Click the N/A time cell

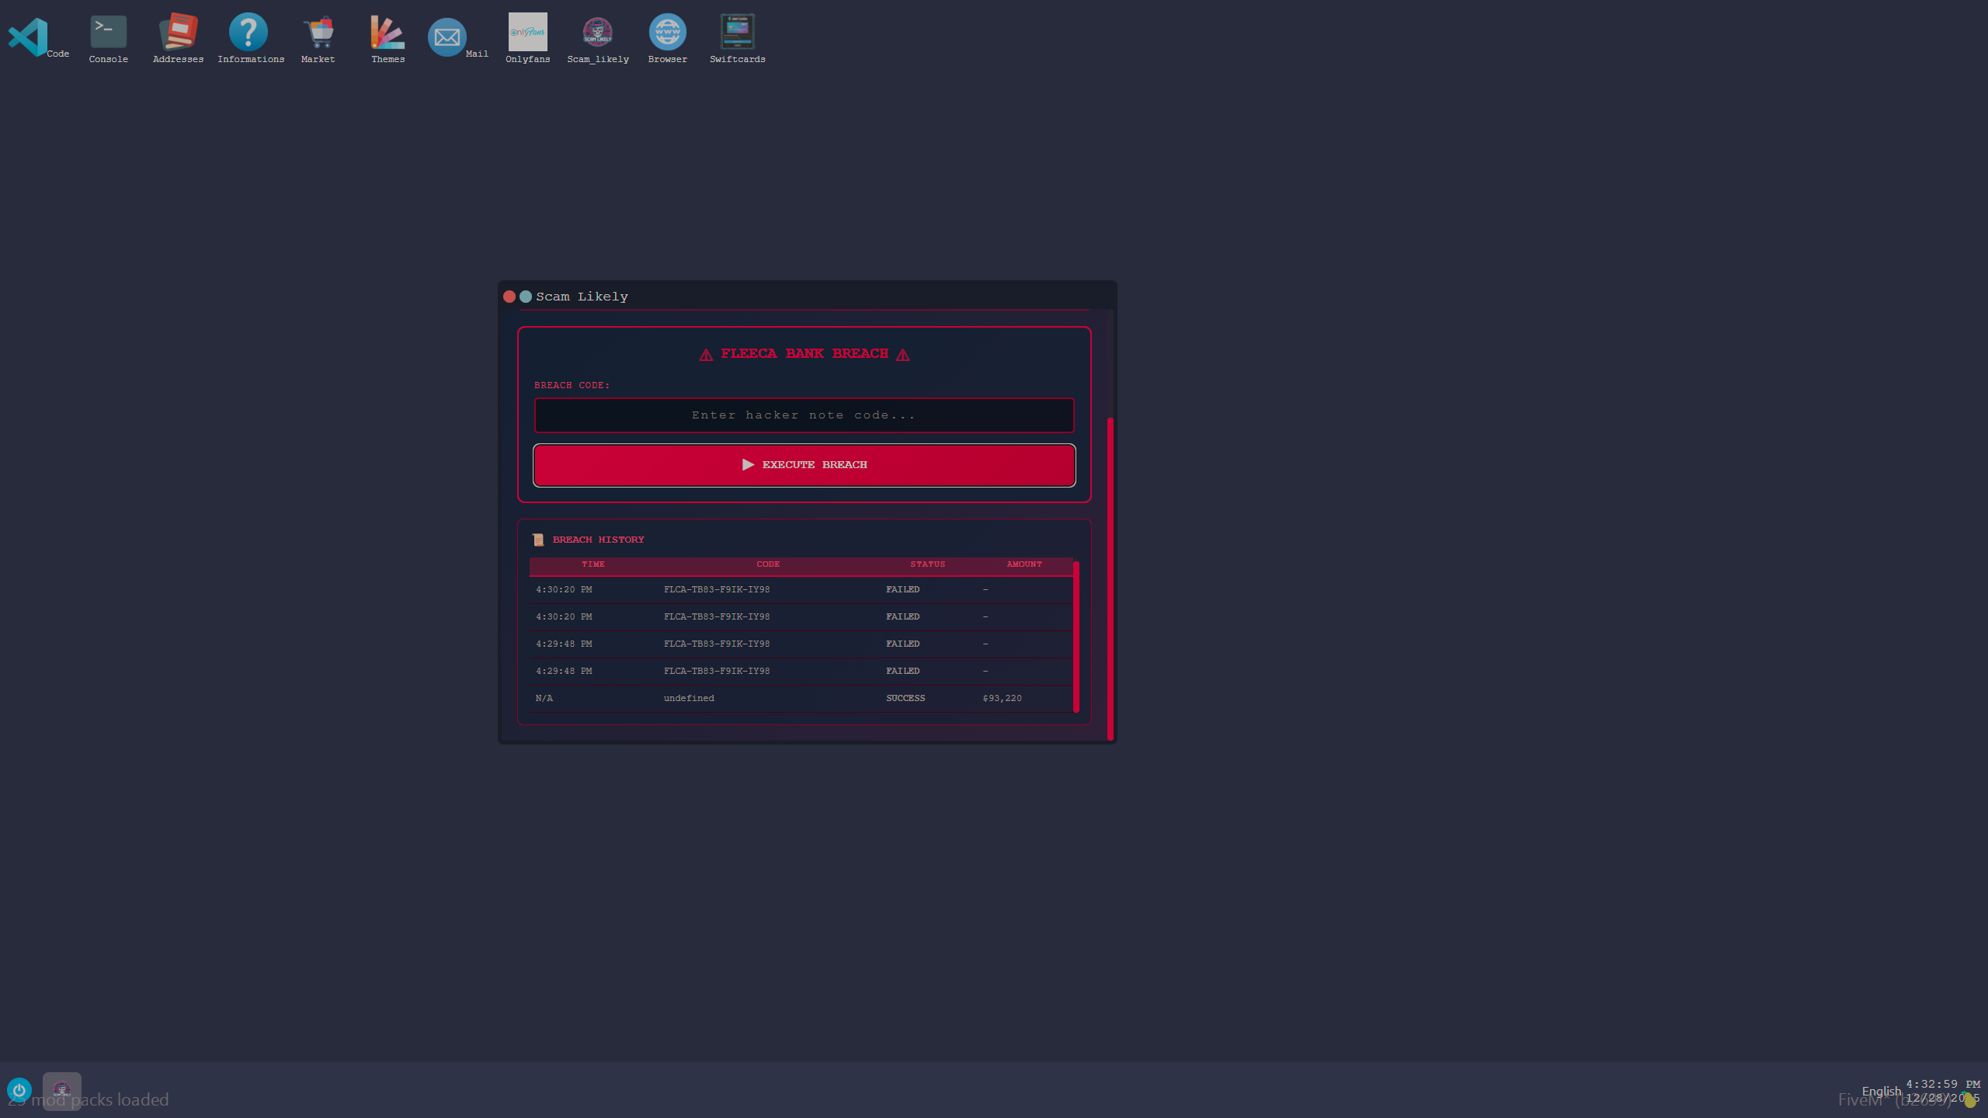pos(544,699)
